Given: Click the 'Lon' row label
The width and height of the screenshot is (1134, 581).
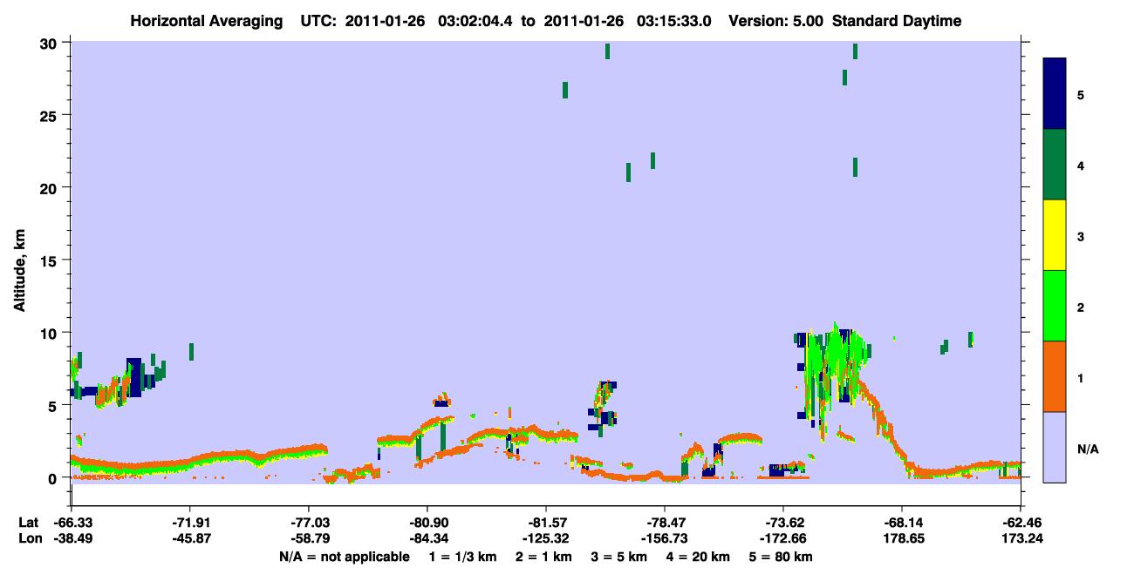Looking at the screenshot, I should point(29,538).
